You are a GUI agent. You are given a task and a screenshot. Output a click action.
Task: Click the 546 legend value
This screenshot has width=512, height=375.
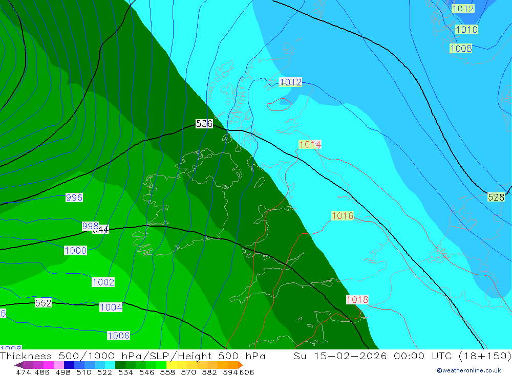pos(146,372)
